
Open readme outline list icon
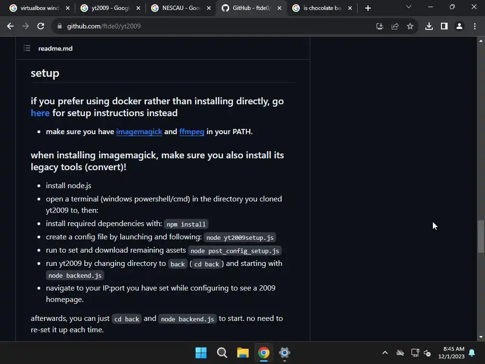[x=27, y=48]
